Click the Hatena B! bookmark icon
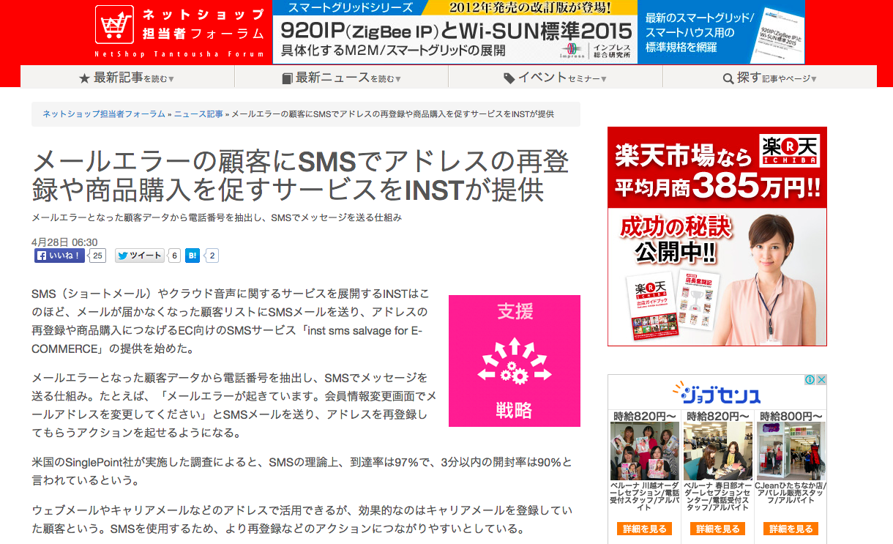The width and height of the screenshot is (893, 544). coord(193,256)
